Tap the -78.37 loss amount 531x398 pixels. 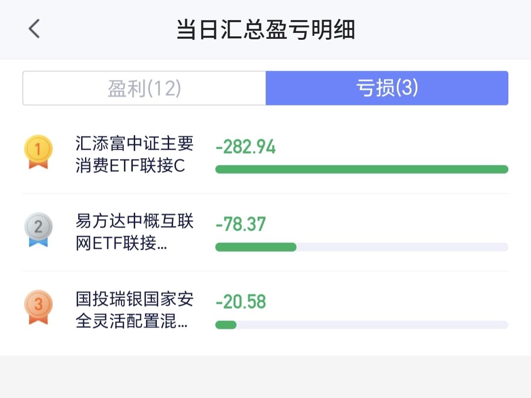[240, 224]
